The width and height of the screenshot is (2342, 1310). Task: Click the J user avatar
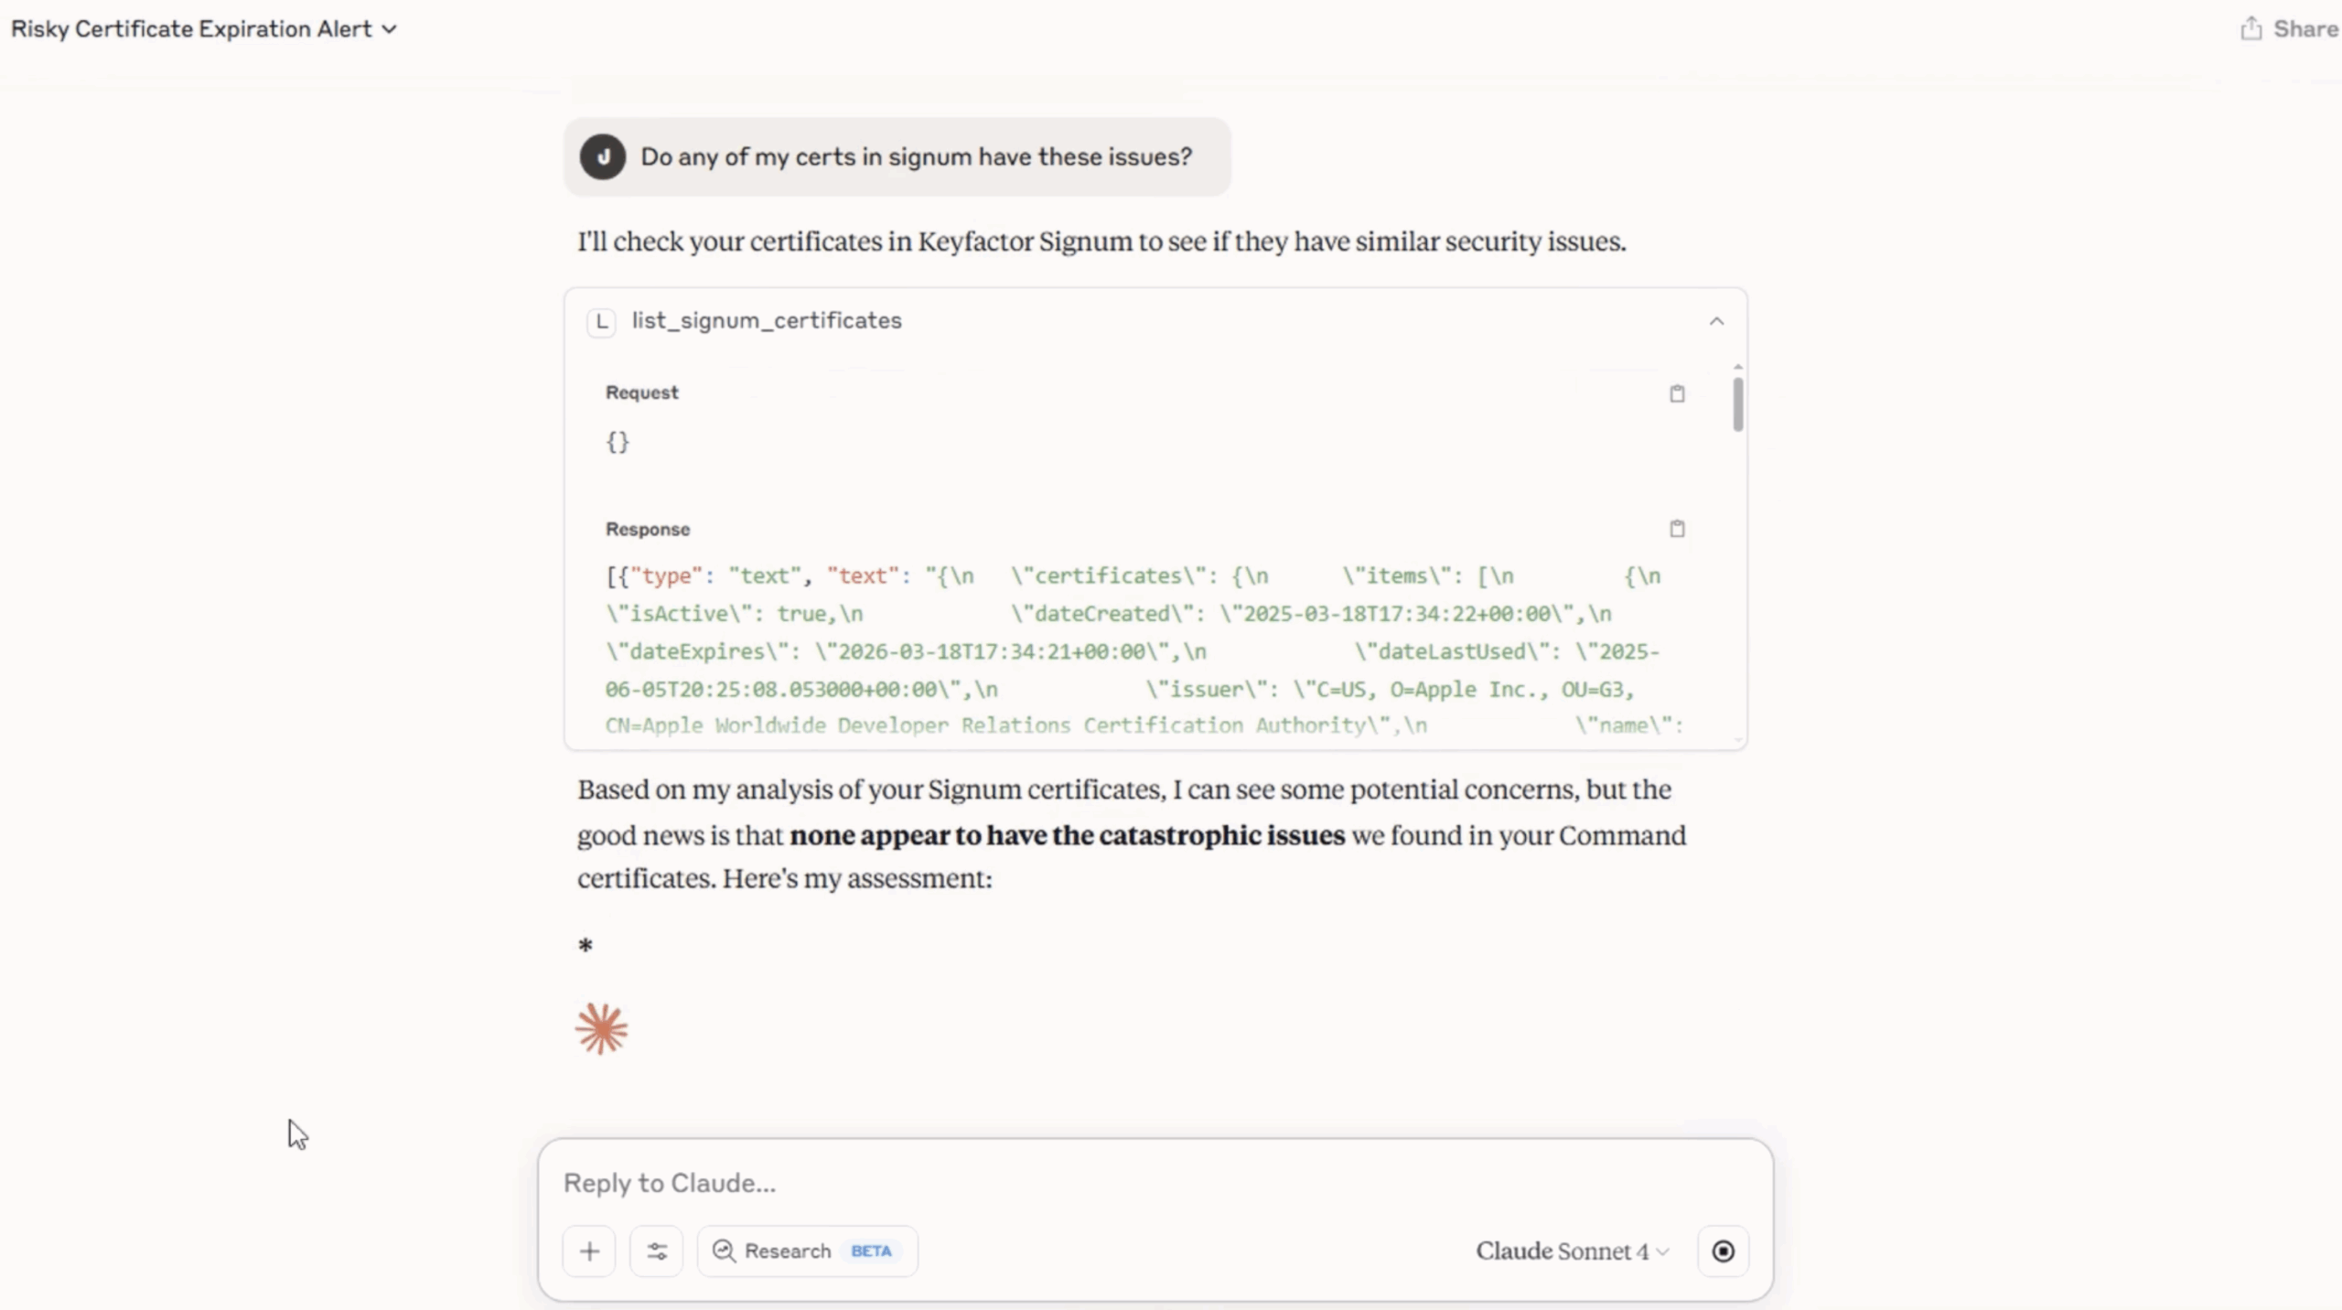click(603, 156)
